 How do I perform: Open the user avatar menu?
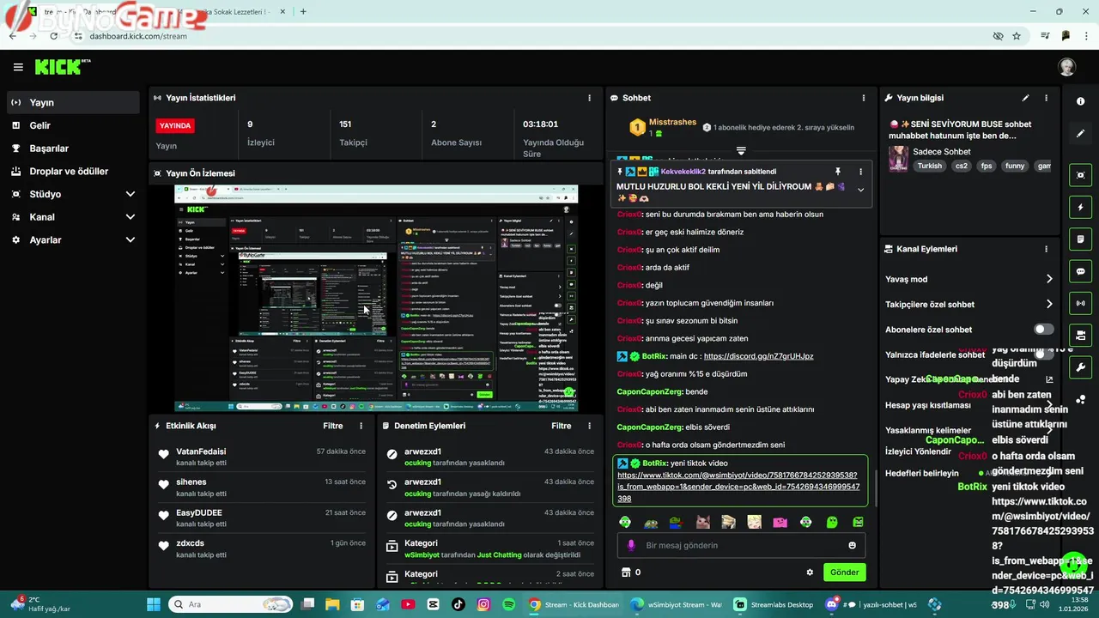[x=1066, y=67]
